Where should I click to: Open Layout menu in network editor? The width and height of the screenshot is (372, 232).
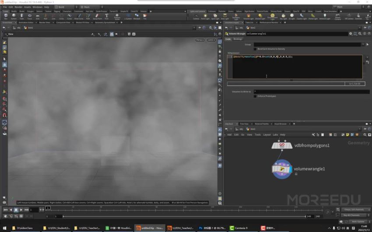267,135
